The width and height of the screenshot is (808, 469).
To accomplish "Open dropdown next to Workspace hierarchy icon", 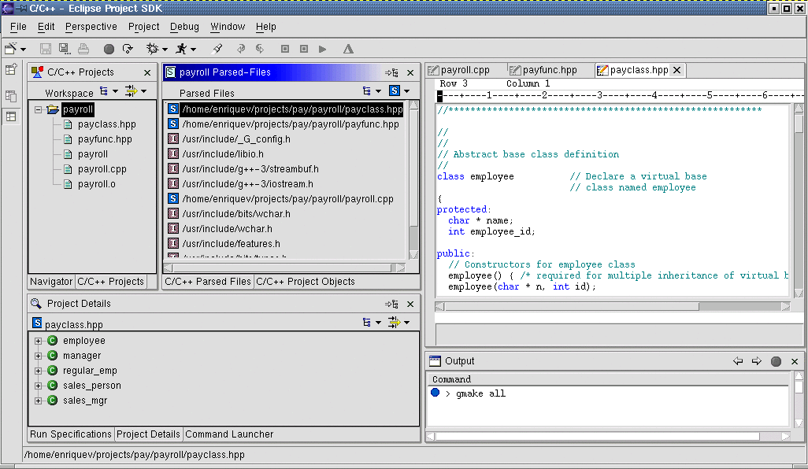I will 116,91.
